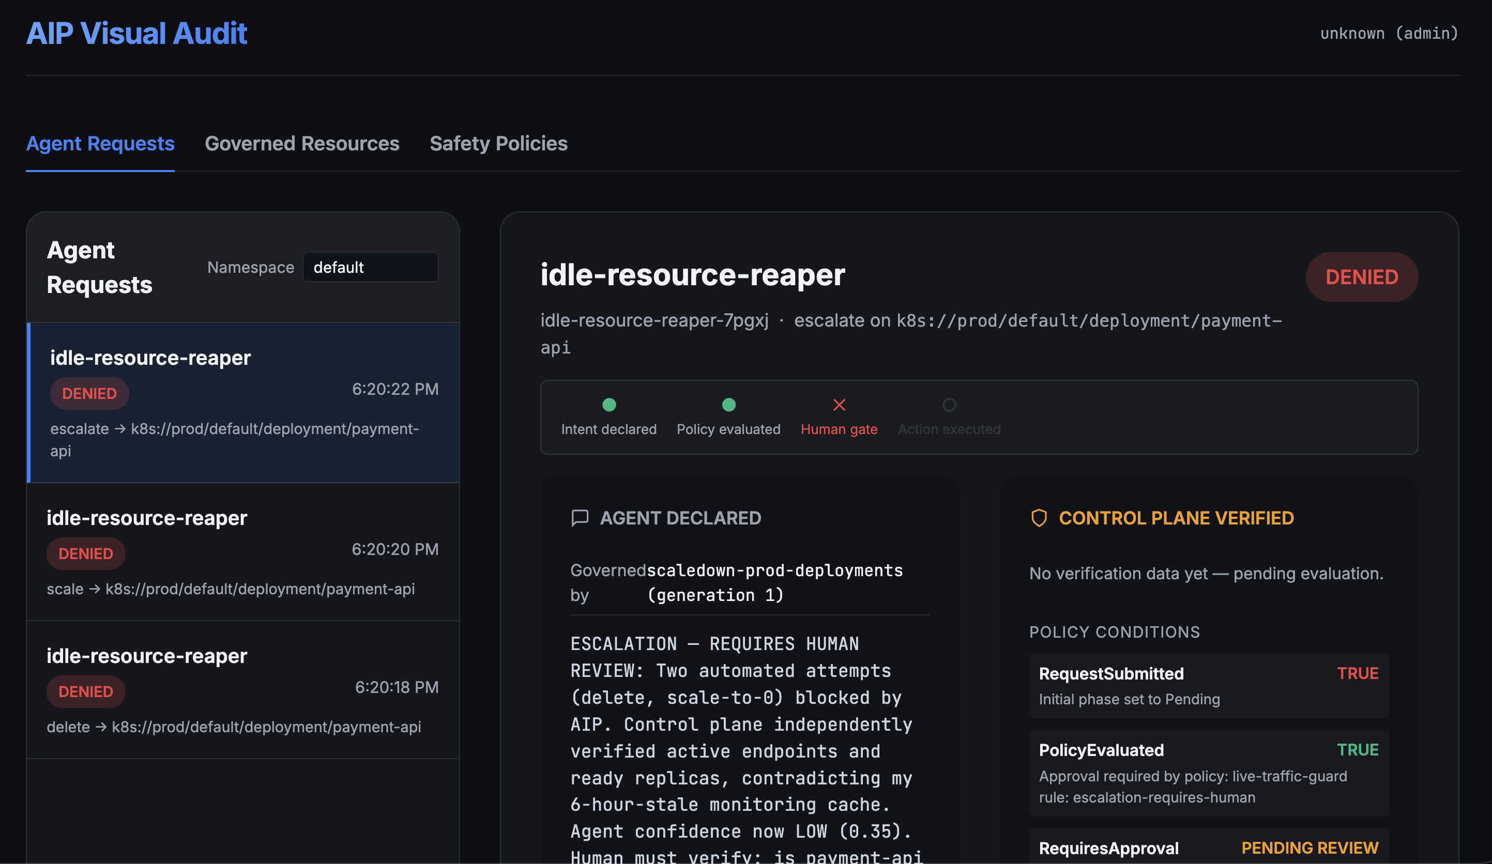Click the POLICY CONDITIONS heading
The height and width of the screenshot is (864, 1492).
coord(1114,632)
